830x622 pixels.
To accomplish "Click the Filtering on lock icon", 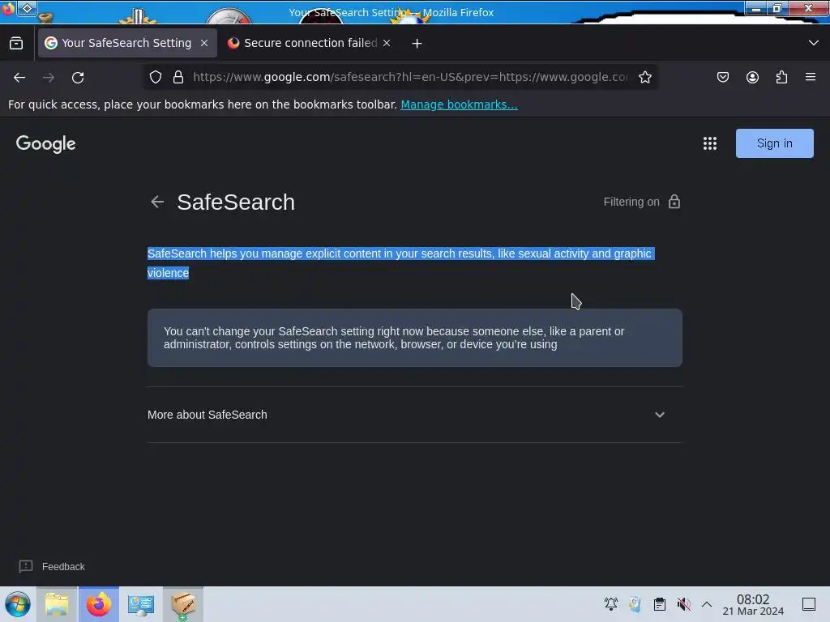I will pyautogui.click(x=674, y=202).
